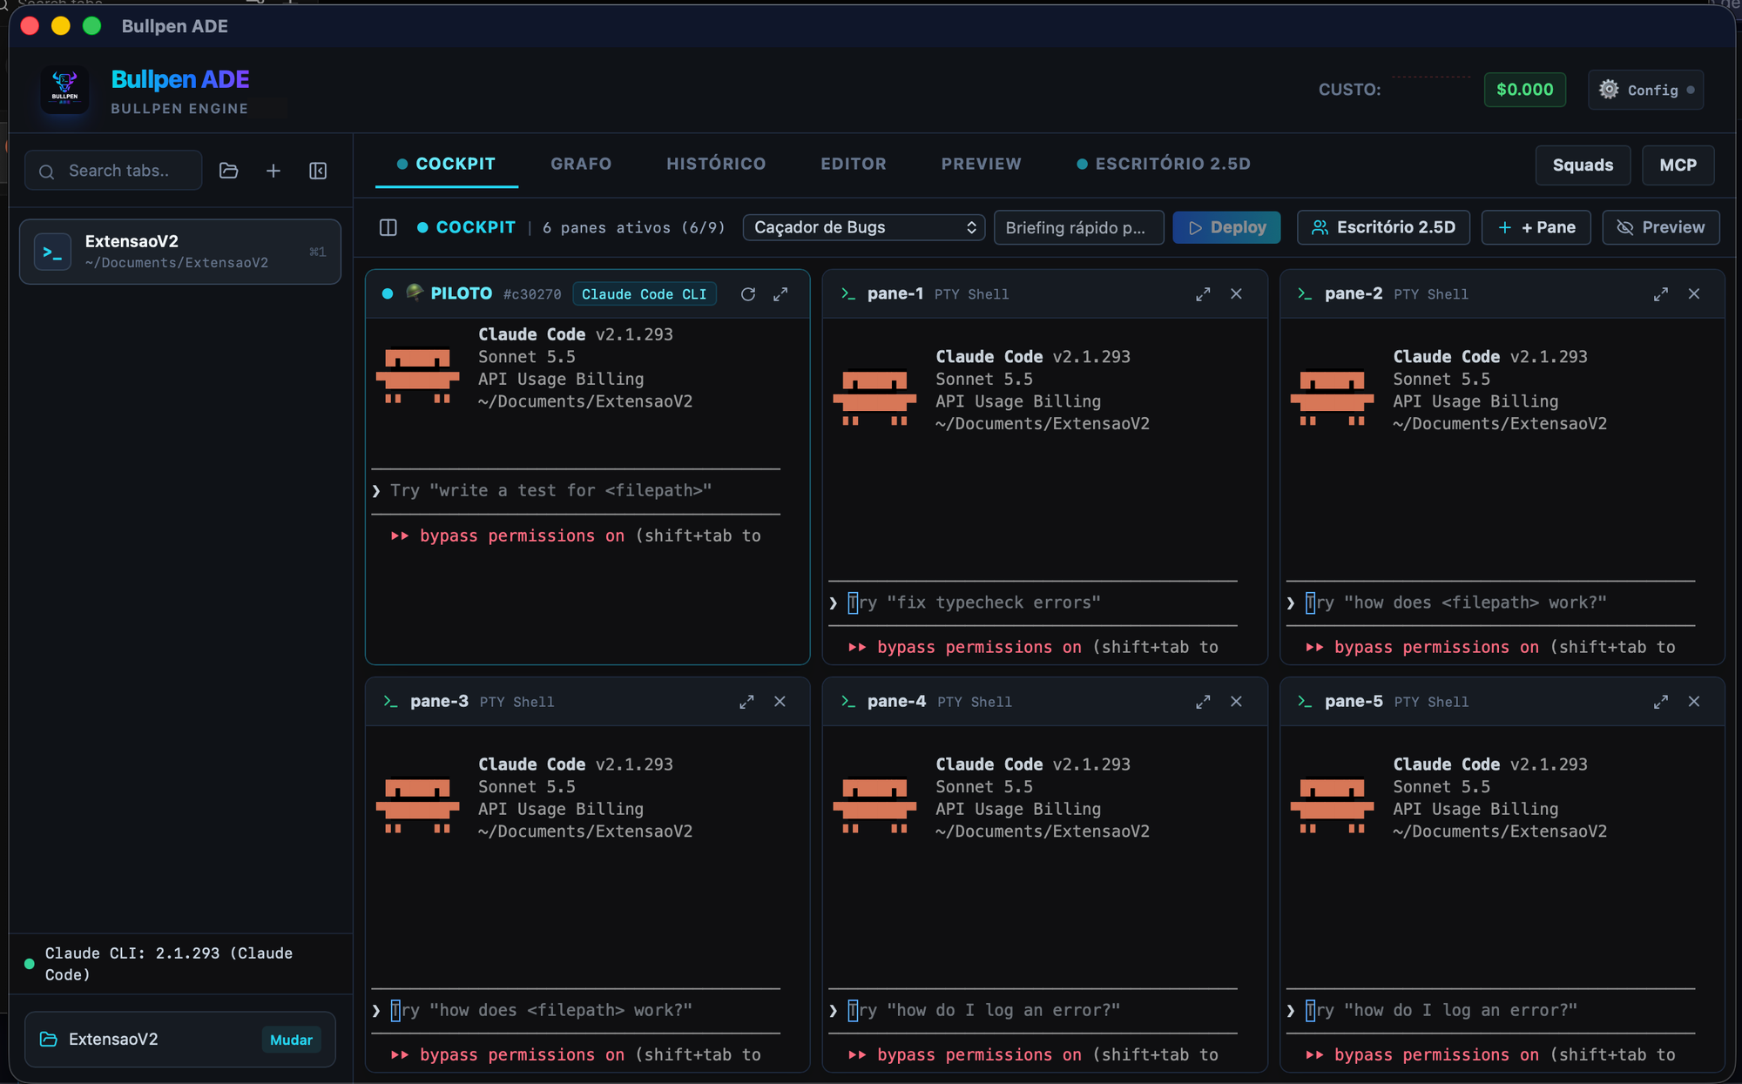The height and width of the screenshot is (1084, 1742).
Task: Click the $0.000 cost badge
Action: pos(1524,90)
